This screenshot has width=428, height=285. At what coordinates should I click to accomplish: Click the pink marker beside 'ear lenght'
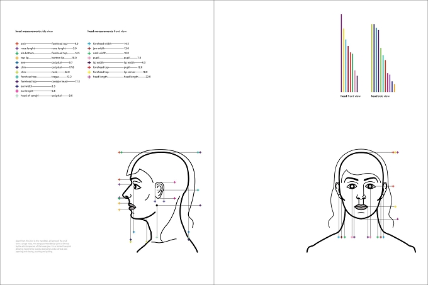pyautogui.click(x=17, y=91)
